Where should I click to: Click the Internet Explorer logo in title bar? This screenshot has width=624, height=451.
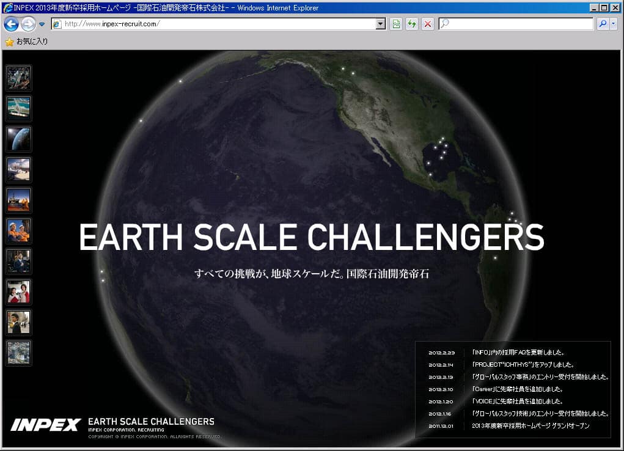point(7,7)
